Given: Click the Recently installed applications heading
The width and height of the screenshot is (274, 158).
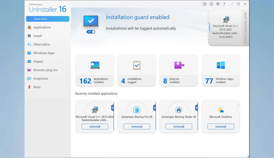Looking at the screenshot, I should [96, 93].
